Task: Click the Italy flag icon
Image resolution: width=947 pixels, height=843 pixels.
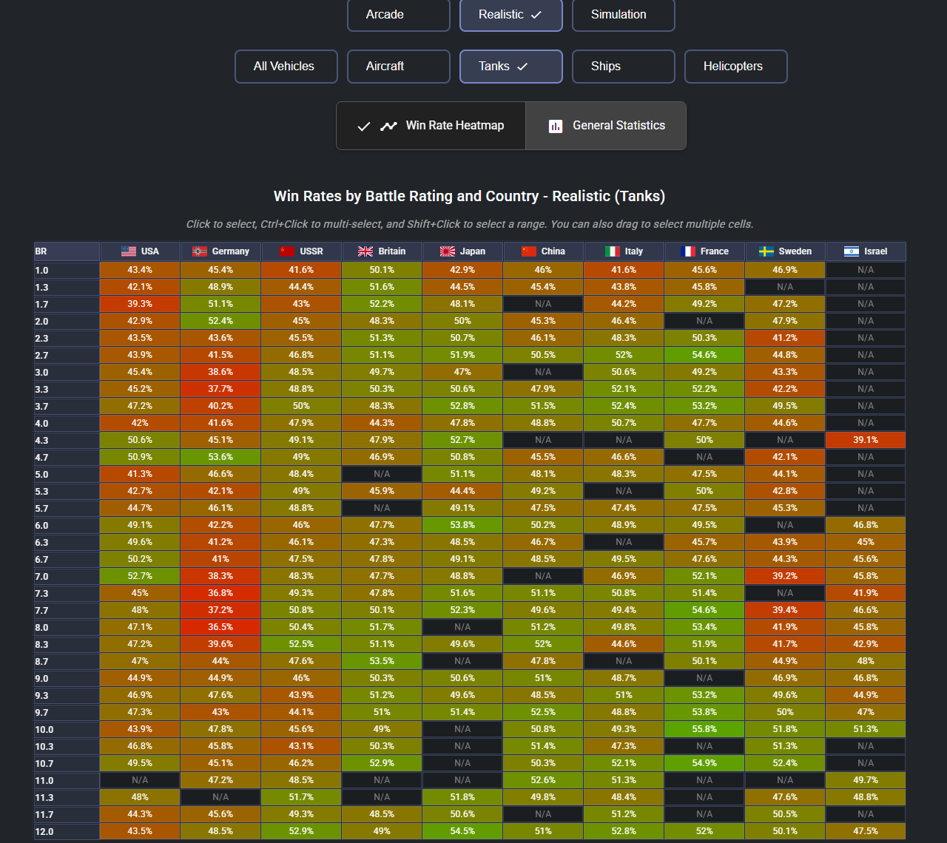Action: (x=613, y=251)
